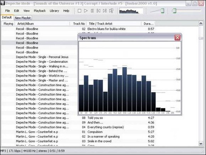Click the playlist scroll down arrow

(x=201, y=143)
